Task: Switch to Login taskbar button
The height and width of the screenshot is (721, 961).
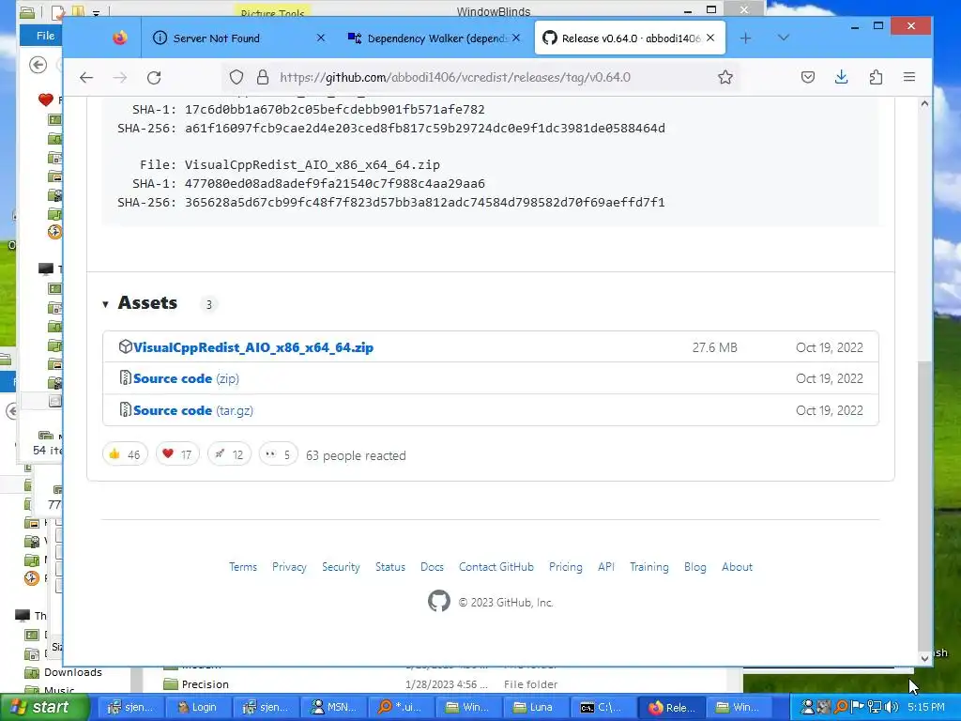Action: tap(197, 707)
